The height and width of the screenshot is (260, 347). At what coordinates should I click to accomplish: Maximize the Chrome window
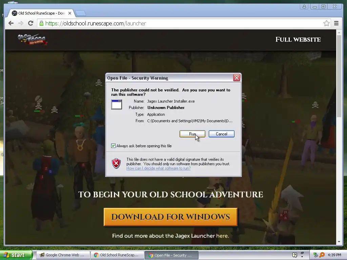coord(323,7)
